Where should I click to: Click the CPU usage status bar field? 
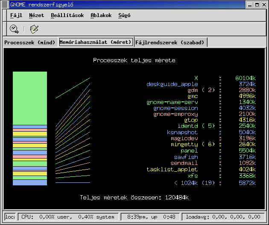coord(67,217)
